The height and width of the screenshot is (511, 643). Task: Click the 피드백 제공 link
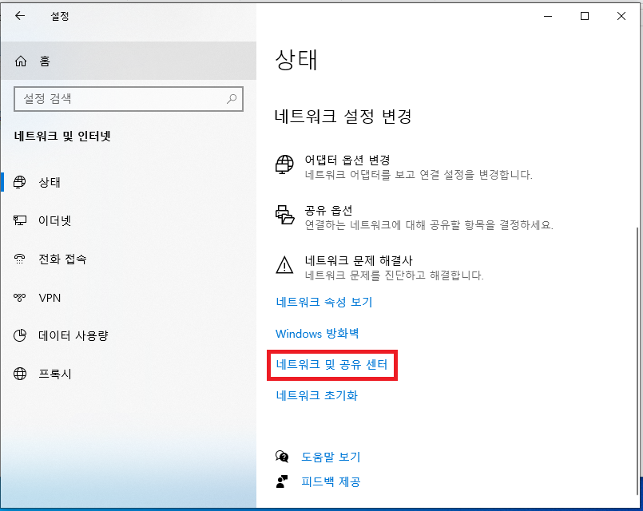(x=331, y=481)
